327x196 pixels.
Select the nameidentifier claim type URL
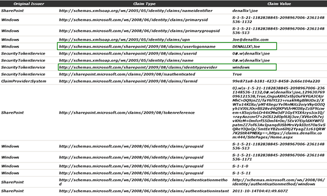(x=136, y=10)
